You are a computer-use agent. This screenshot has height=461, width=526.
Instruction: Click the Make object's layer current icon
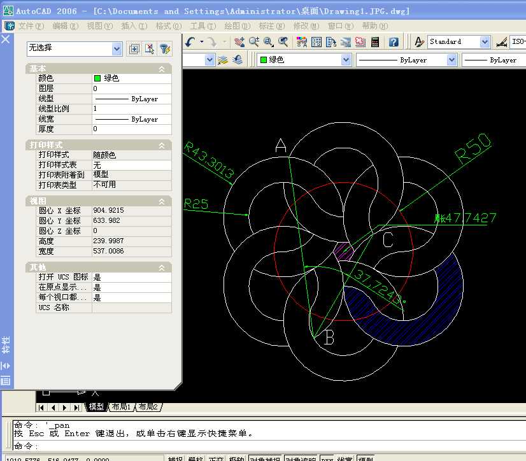222,60
